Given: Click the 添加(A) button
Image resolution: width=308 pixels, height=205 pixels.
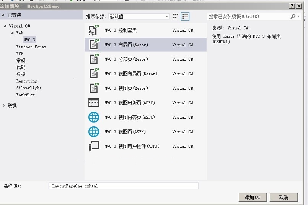Looking at the screenshot, I should [x=253, y=197].
